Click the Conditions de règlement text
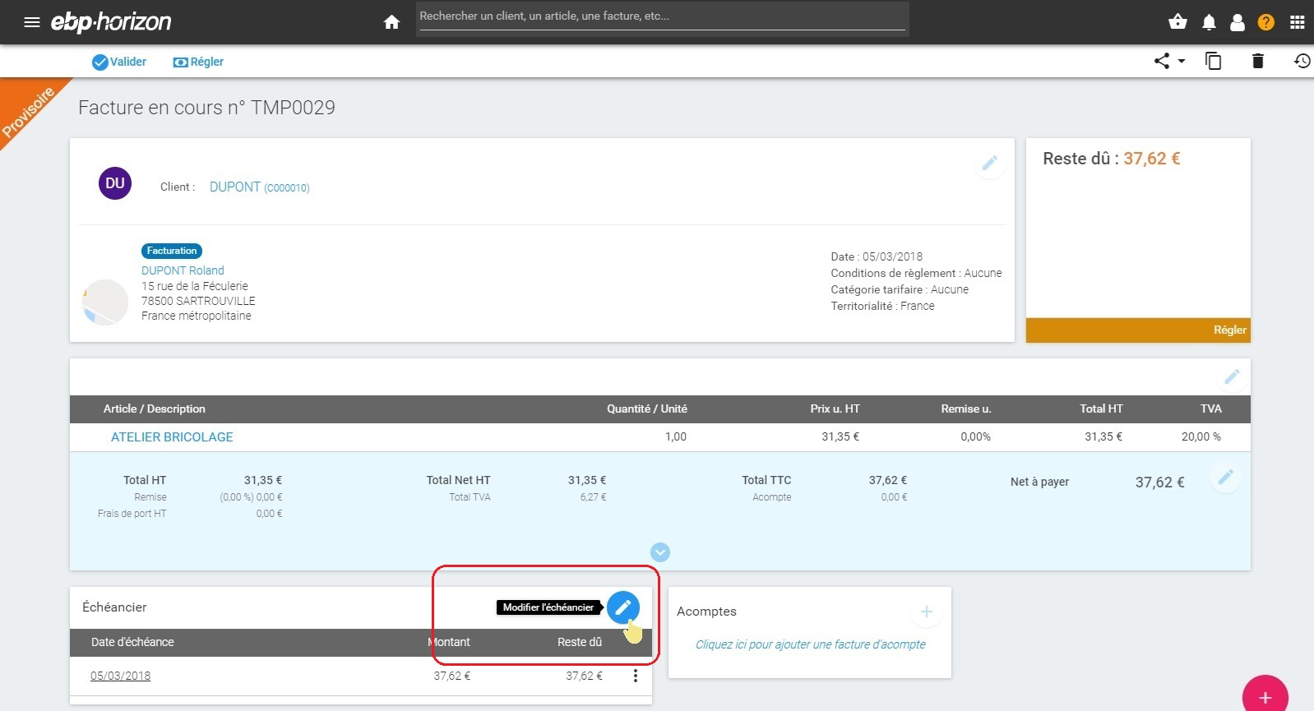Image resolution: width=1314 pixels, height=711 pixels. coord(916,273)
